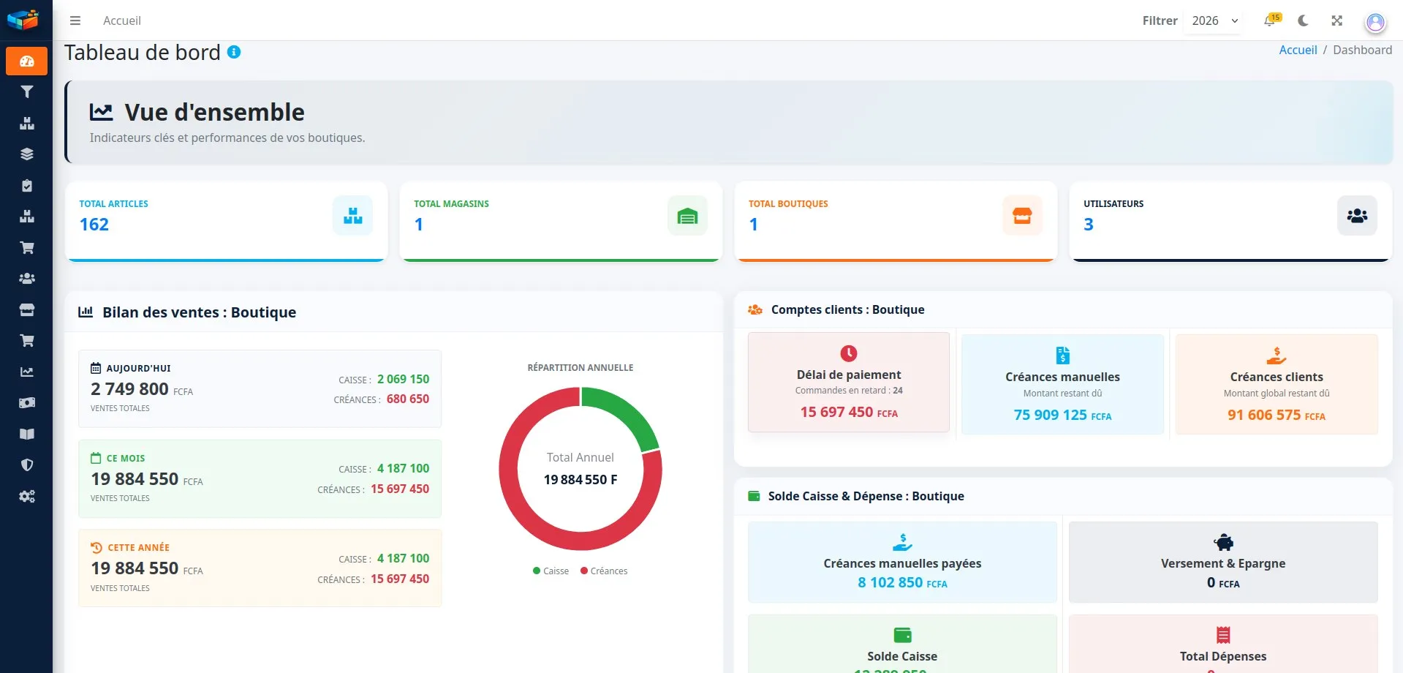1403x673 pixels.
Task: Open the shield icon in sidebar
Action: tap(27, 465)
